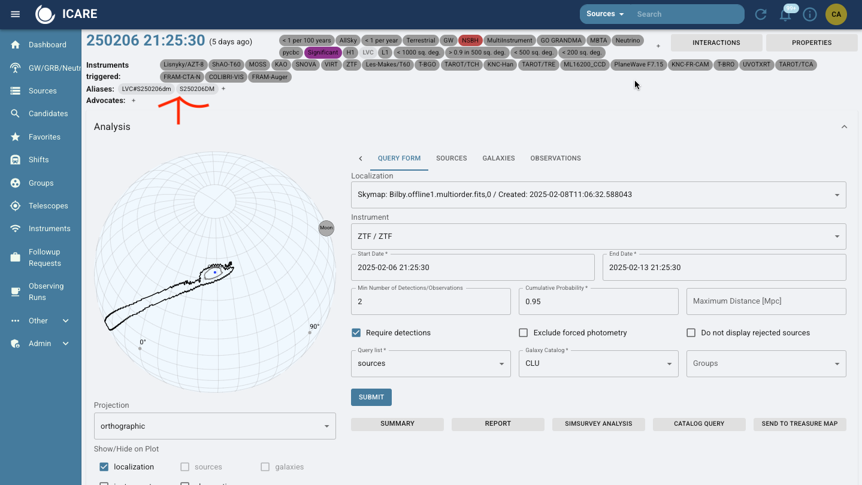This screenshot has height=485, width=862.
Task: Open the Localization skymap dropdown
Action: click(x=598, y=195)
